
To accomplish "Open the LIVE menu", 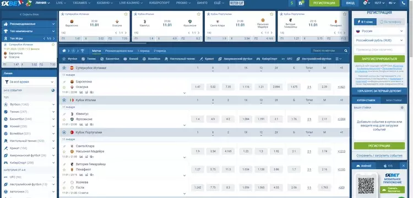I will click(x=61, y=3).
